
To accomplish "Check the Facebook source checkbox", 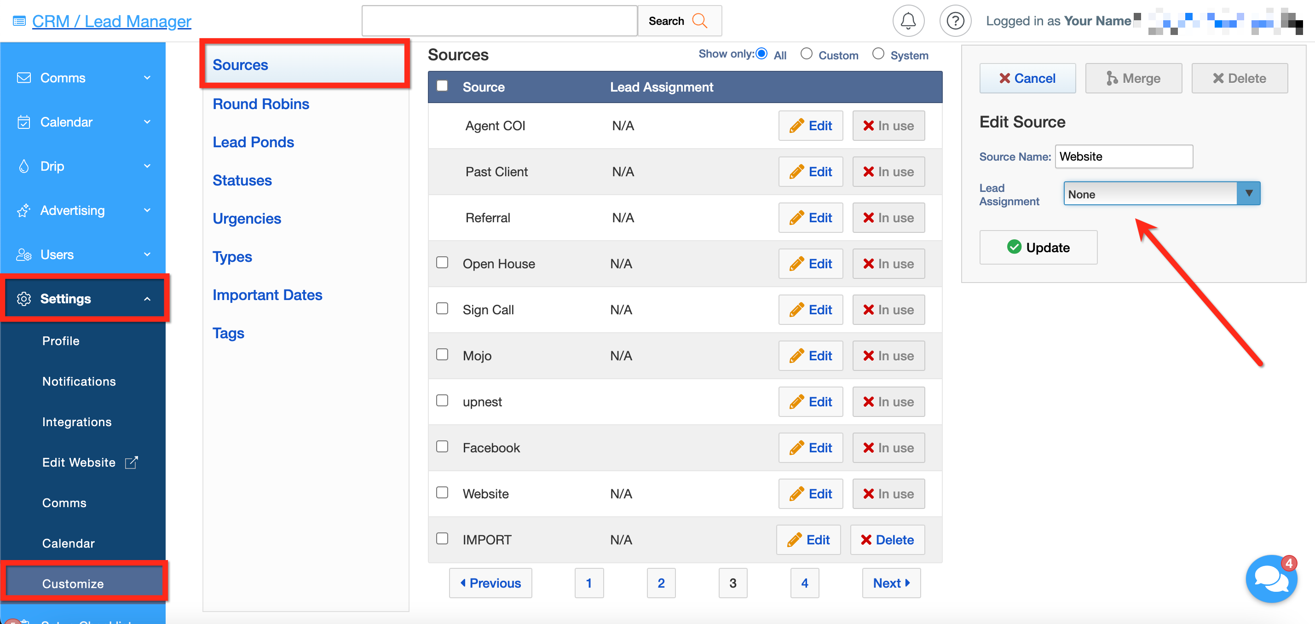I will pyautogui.click(x=442, y=447).
